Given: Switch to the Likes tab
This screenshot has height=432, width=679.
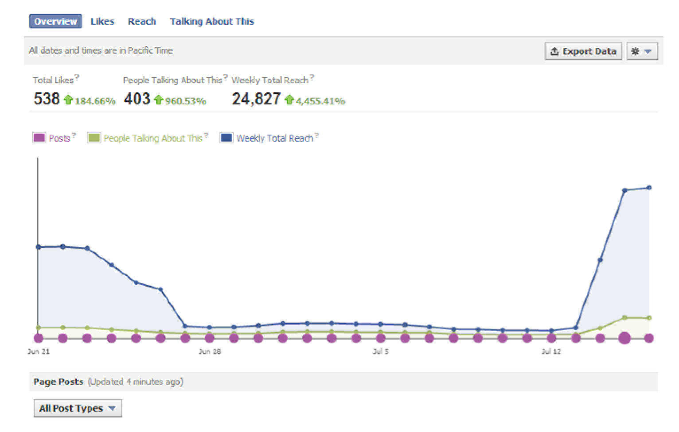Looking at the screenshot, I should 102,21.
